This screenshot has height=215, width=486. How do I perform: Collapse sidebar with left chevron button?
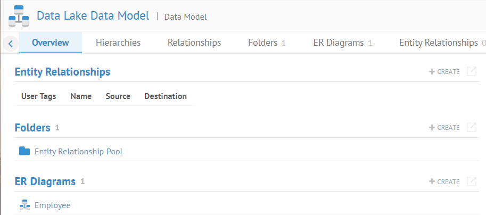pos(11,43)
